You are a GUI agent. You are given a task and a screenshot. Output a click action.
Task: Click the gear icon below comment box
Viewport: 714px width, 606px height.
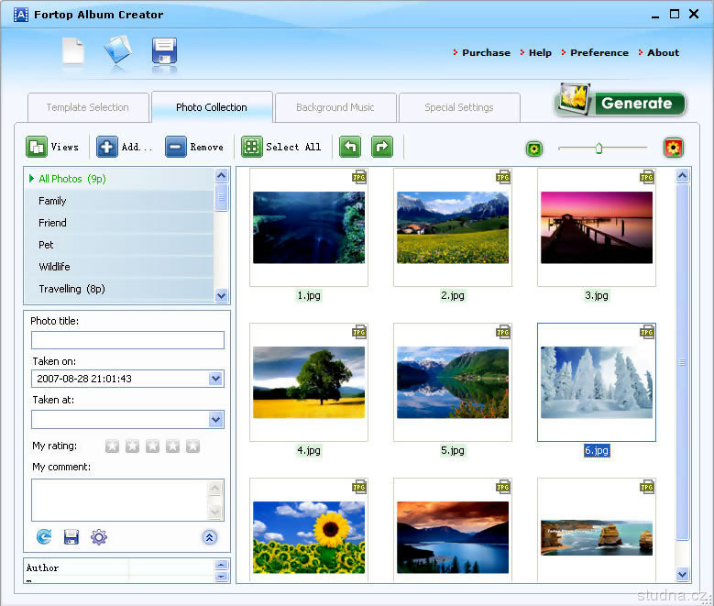click(99, 537)
